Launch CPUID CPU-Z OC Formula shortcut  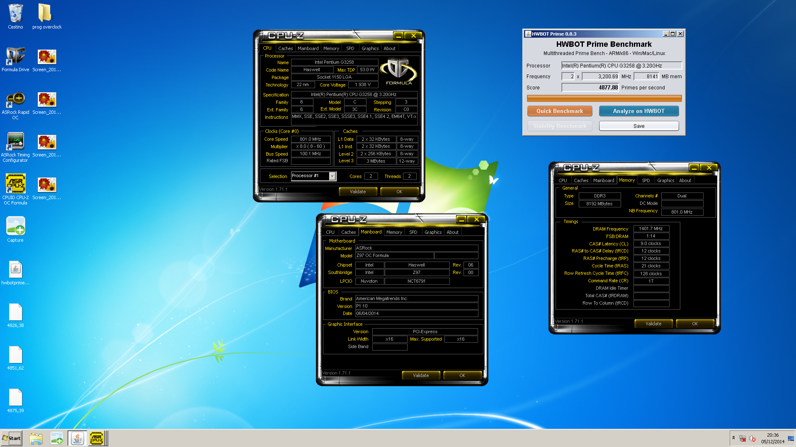point(15,190)
